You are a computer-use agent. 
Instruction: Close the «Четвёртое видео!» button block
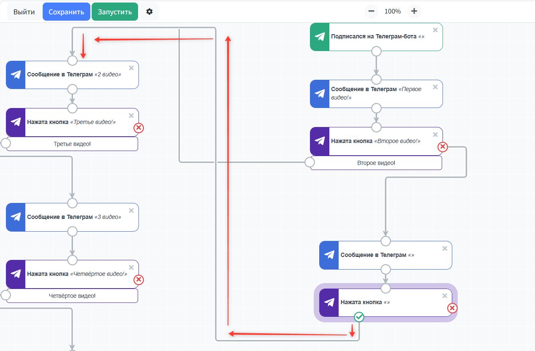[131, 267]
